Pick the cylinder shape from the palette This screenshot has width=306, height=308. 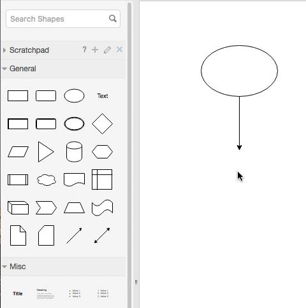pos(74,151)
